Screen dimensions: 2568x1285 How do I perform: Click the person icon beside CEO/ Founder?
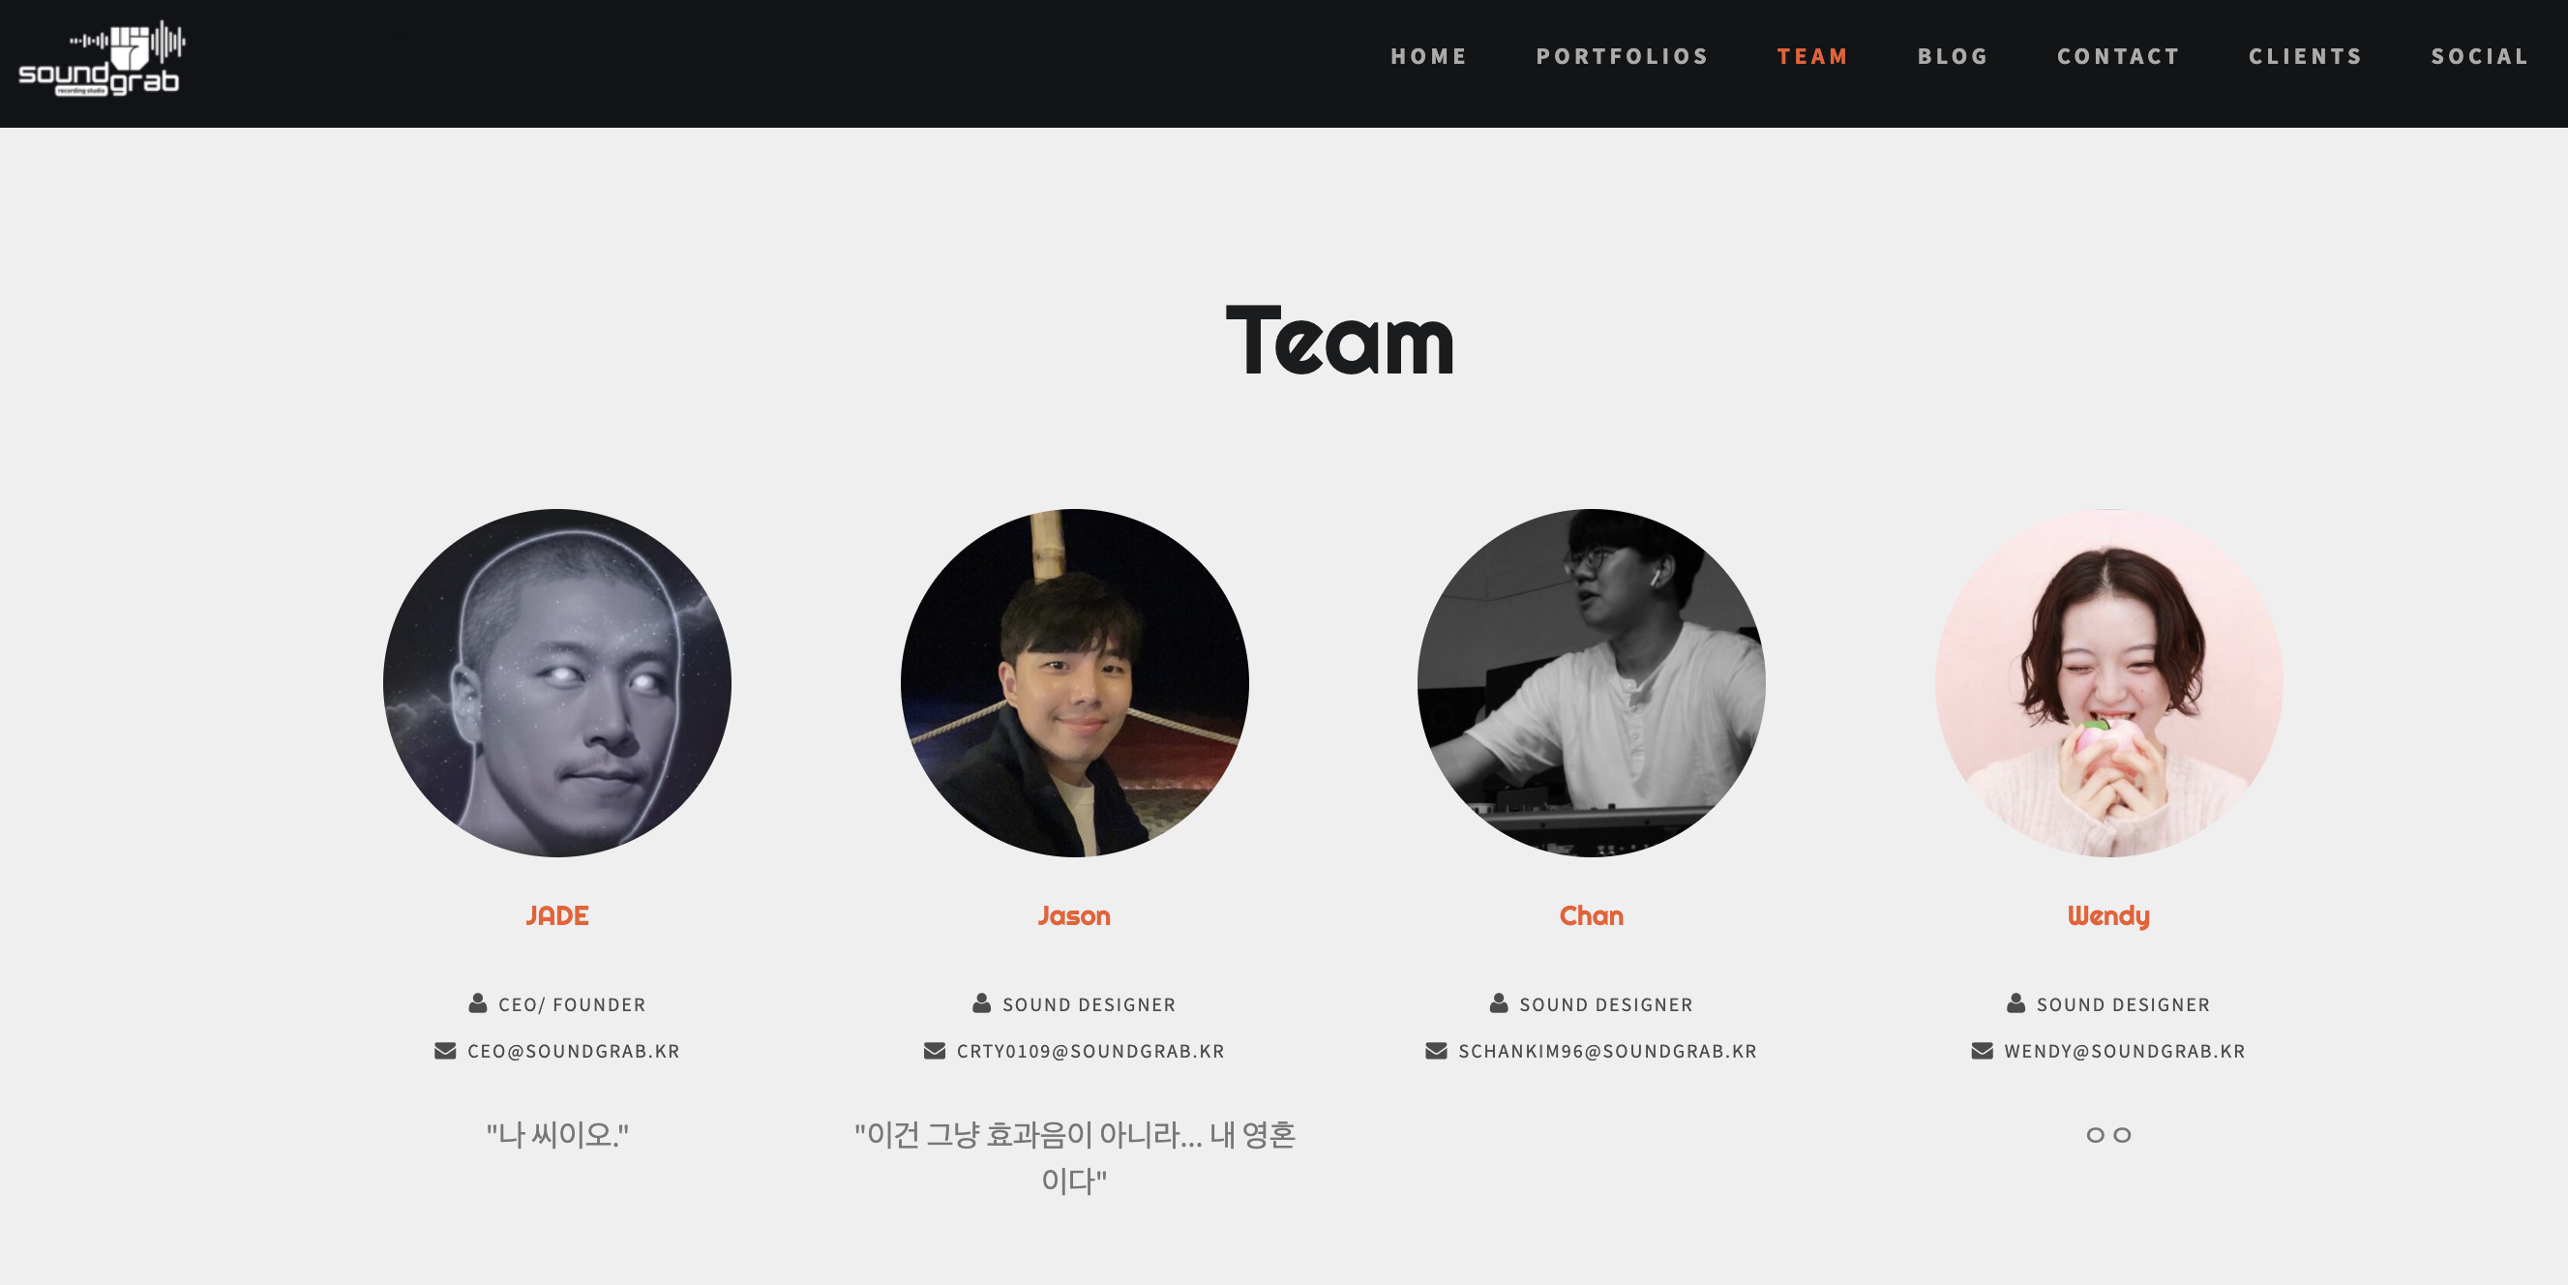[x=478, y=1002]
